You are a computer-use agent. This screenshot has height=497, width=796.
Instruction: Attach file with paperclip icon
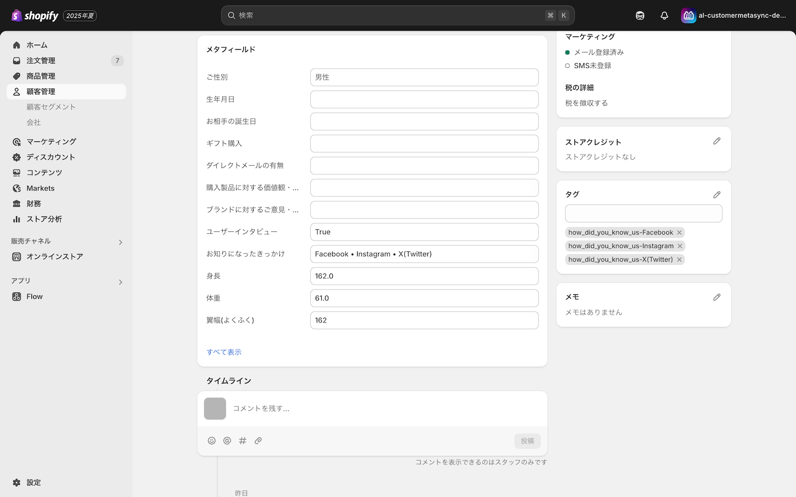pyautogui.click(x=258, y=441)
